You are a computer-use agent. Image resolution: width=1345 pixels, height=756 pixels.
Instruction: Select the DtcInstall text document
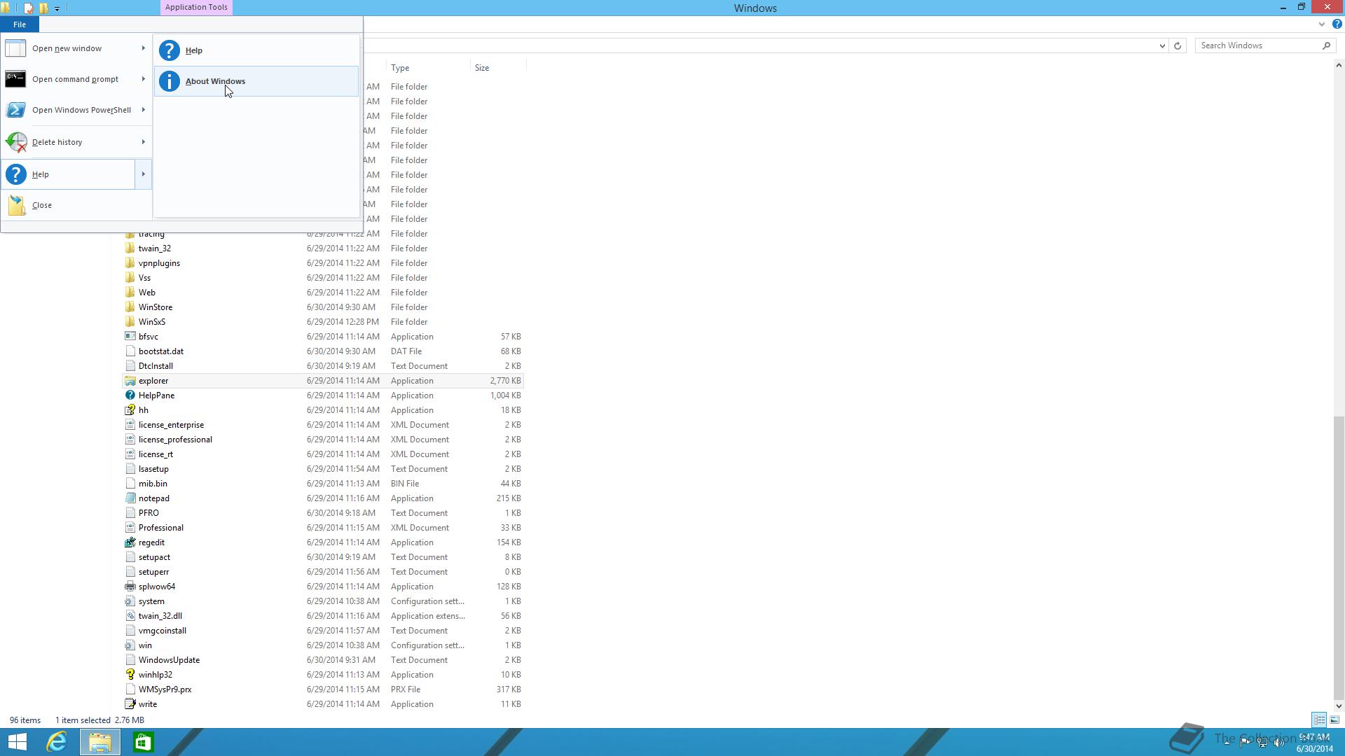156,366
